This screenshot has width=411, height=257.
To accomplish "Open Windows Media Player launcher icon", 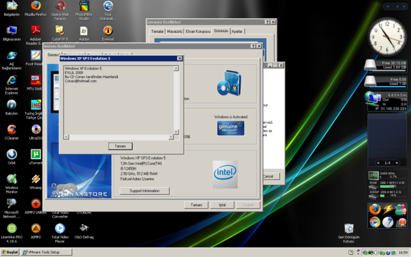I will click(x=375, y=222).
